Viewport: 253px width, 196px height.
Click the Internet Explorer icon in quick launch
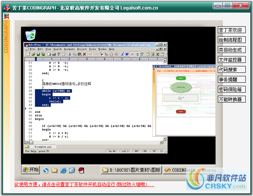coord(63,170)
